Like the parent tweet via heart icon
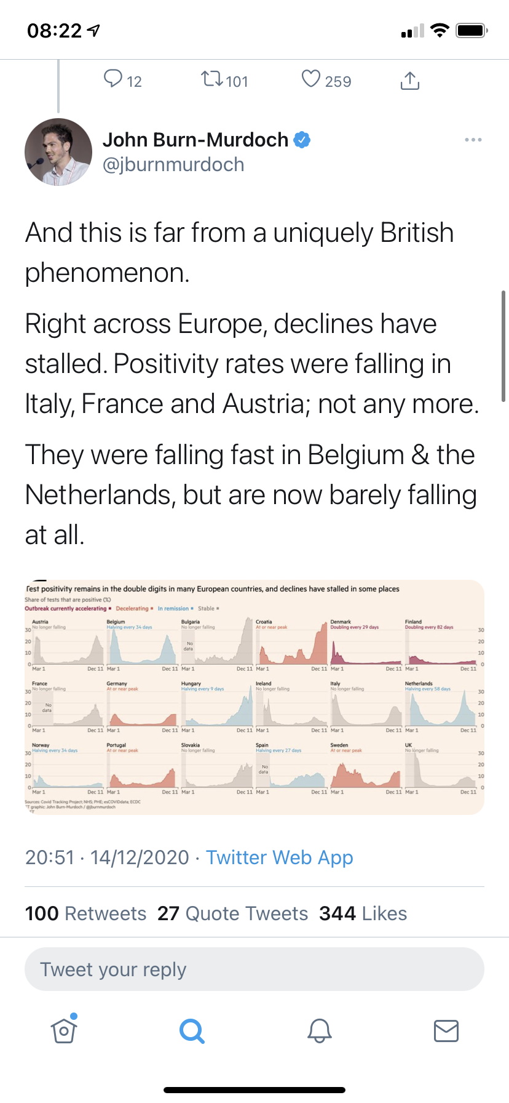Viewport: 509px width, 1103px height. [x=311, y=79]
